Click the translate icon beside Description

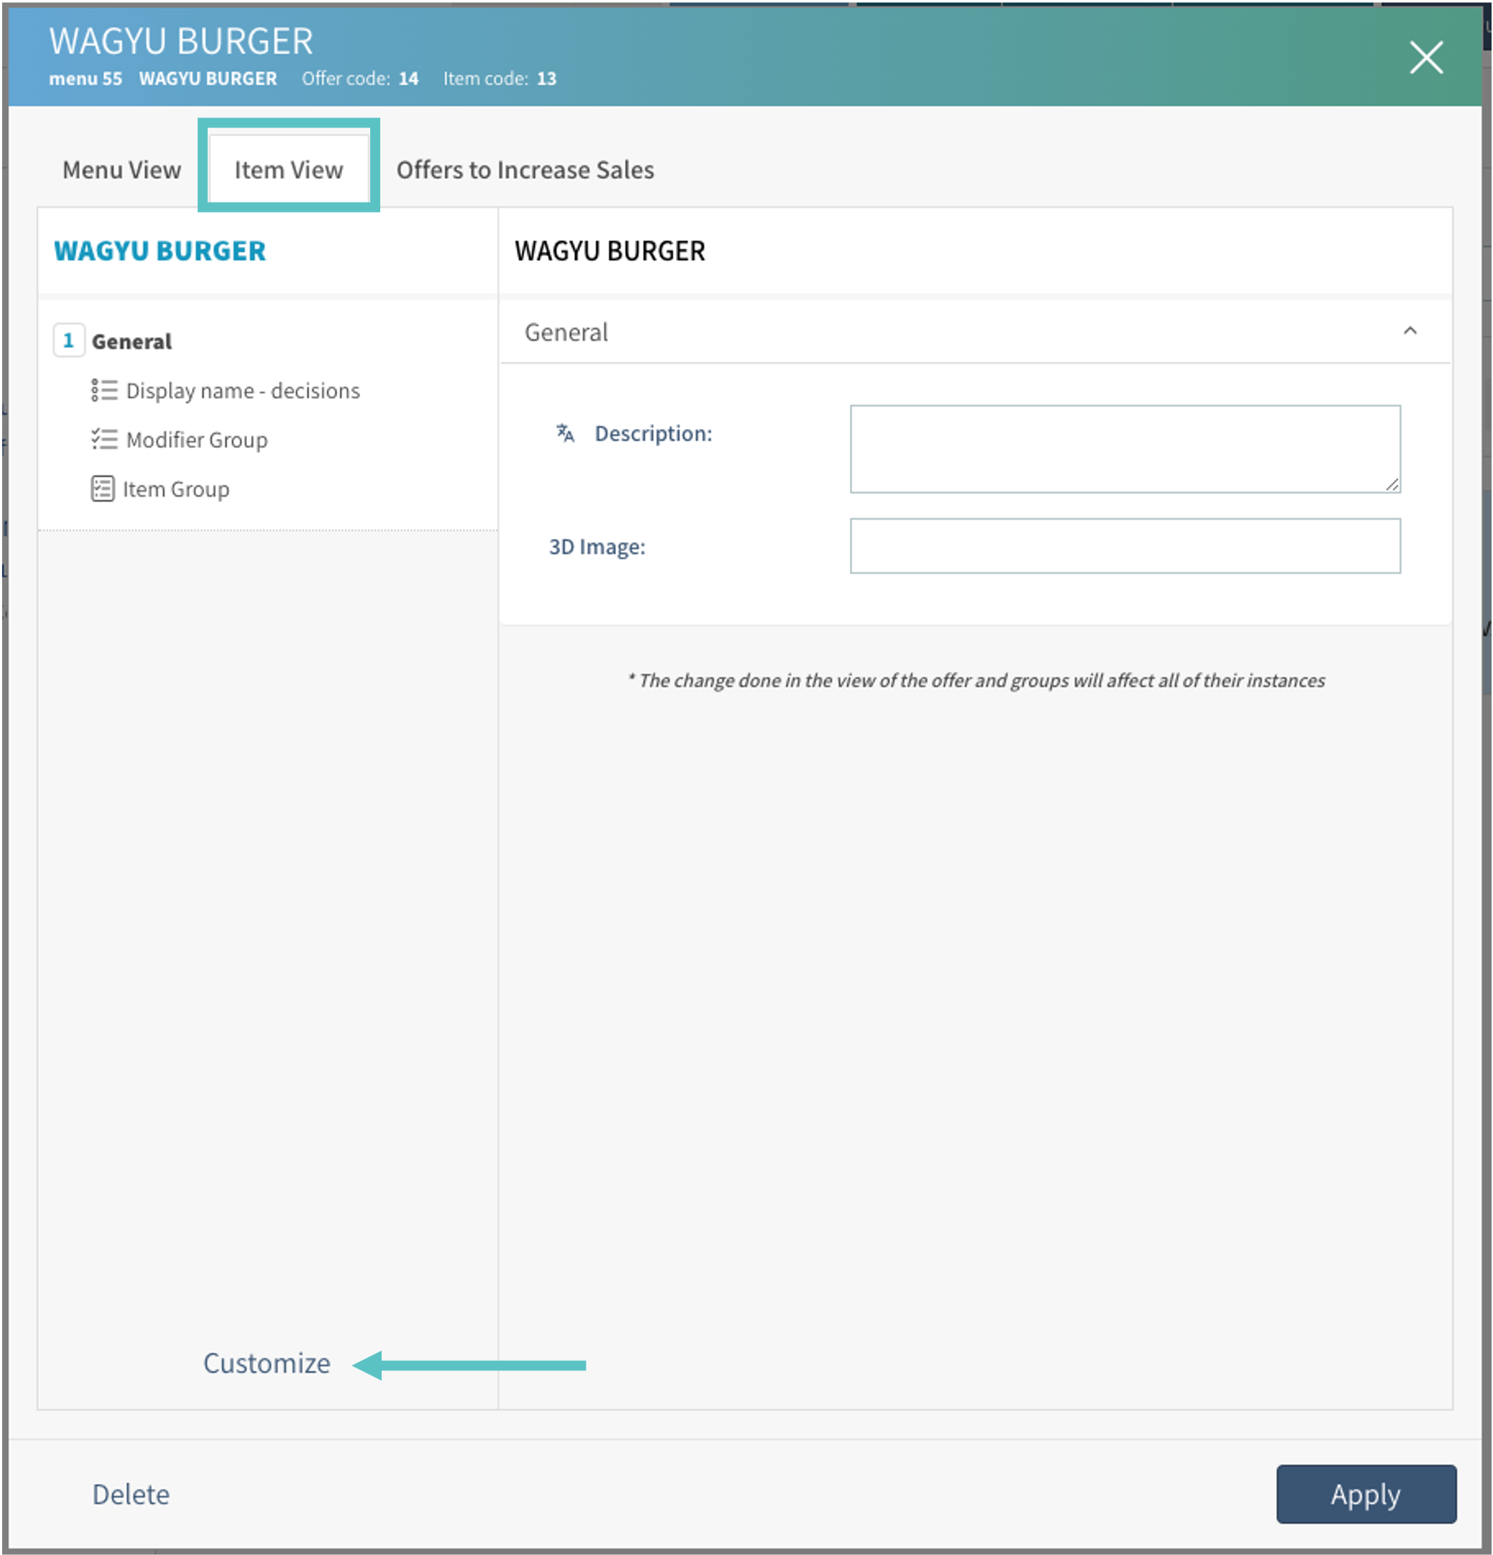565,433
